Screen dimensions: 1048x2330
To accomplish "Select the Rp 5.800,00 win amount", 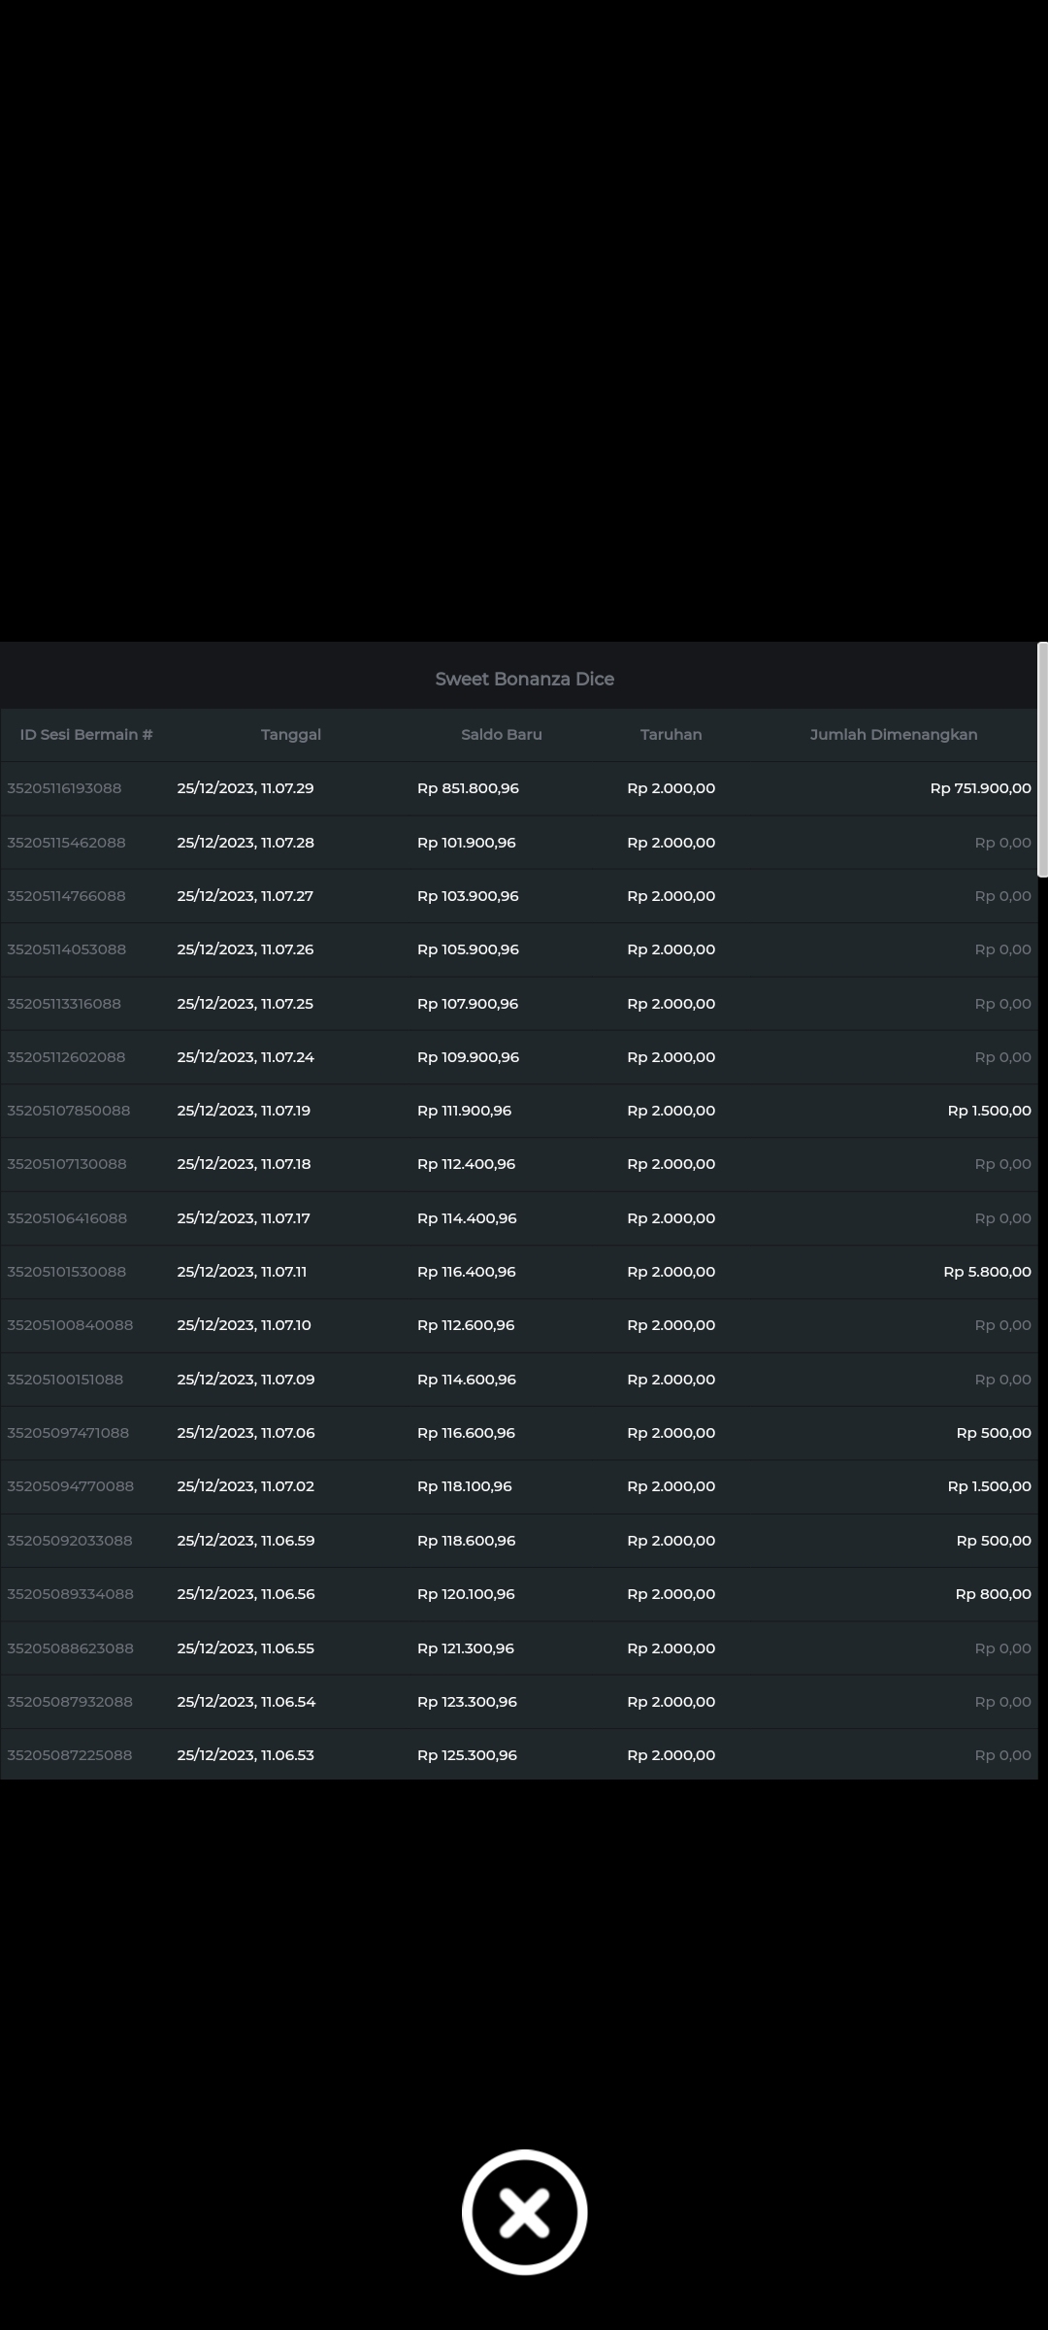I will coord(987,1272).
